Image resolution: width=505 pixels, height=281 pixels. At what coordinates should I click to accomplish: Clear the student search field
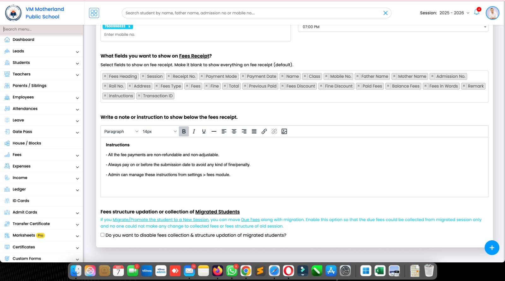pos(385,13)
